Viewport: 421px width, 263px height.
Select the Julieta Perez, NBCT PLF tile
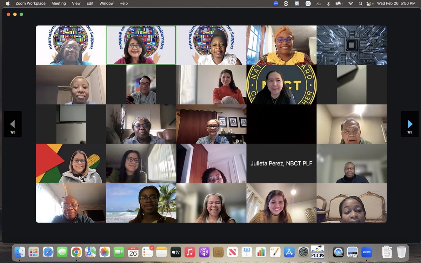pos(281,163)
